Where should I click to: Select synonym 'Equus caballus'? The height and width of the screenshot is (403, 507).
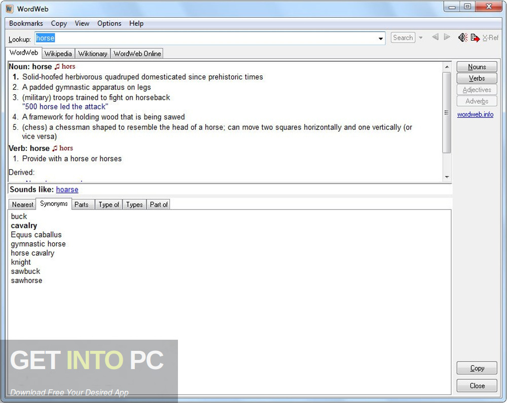tap(36, 235)
